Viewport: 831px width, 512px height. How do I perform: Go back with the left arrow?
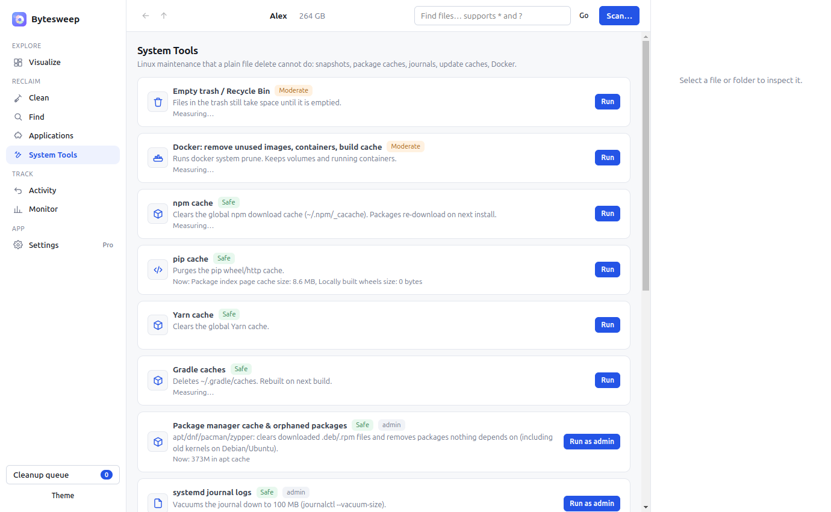tap(146, 16)
